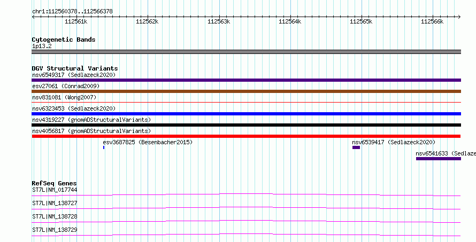This screenshot has height=242, width=476.
Task: Click the short purple nsv6539417 variant bar
Action: [356, 147]
